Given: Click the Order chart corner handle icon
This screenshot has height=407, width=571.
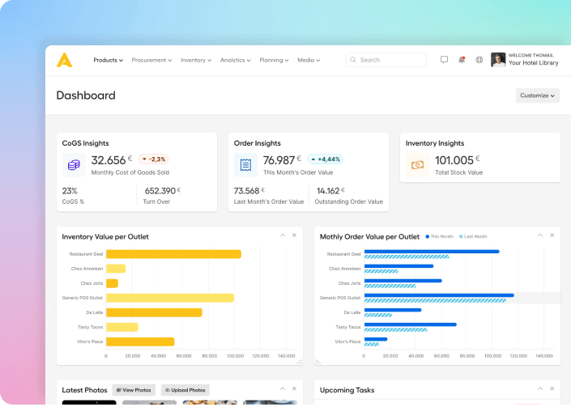Looking at the screenshot, I should (x=318, y=361).
